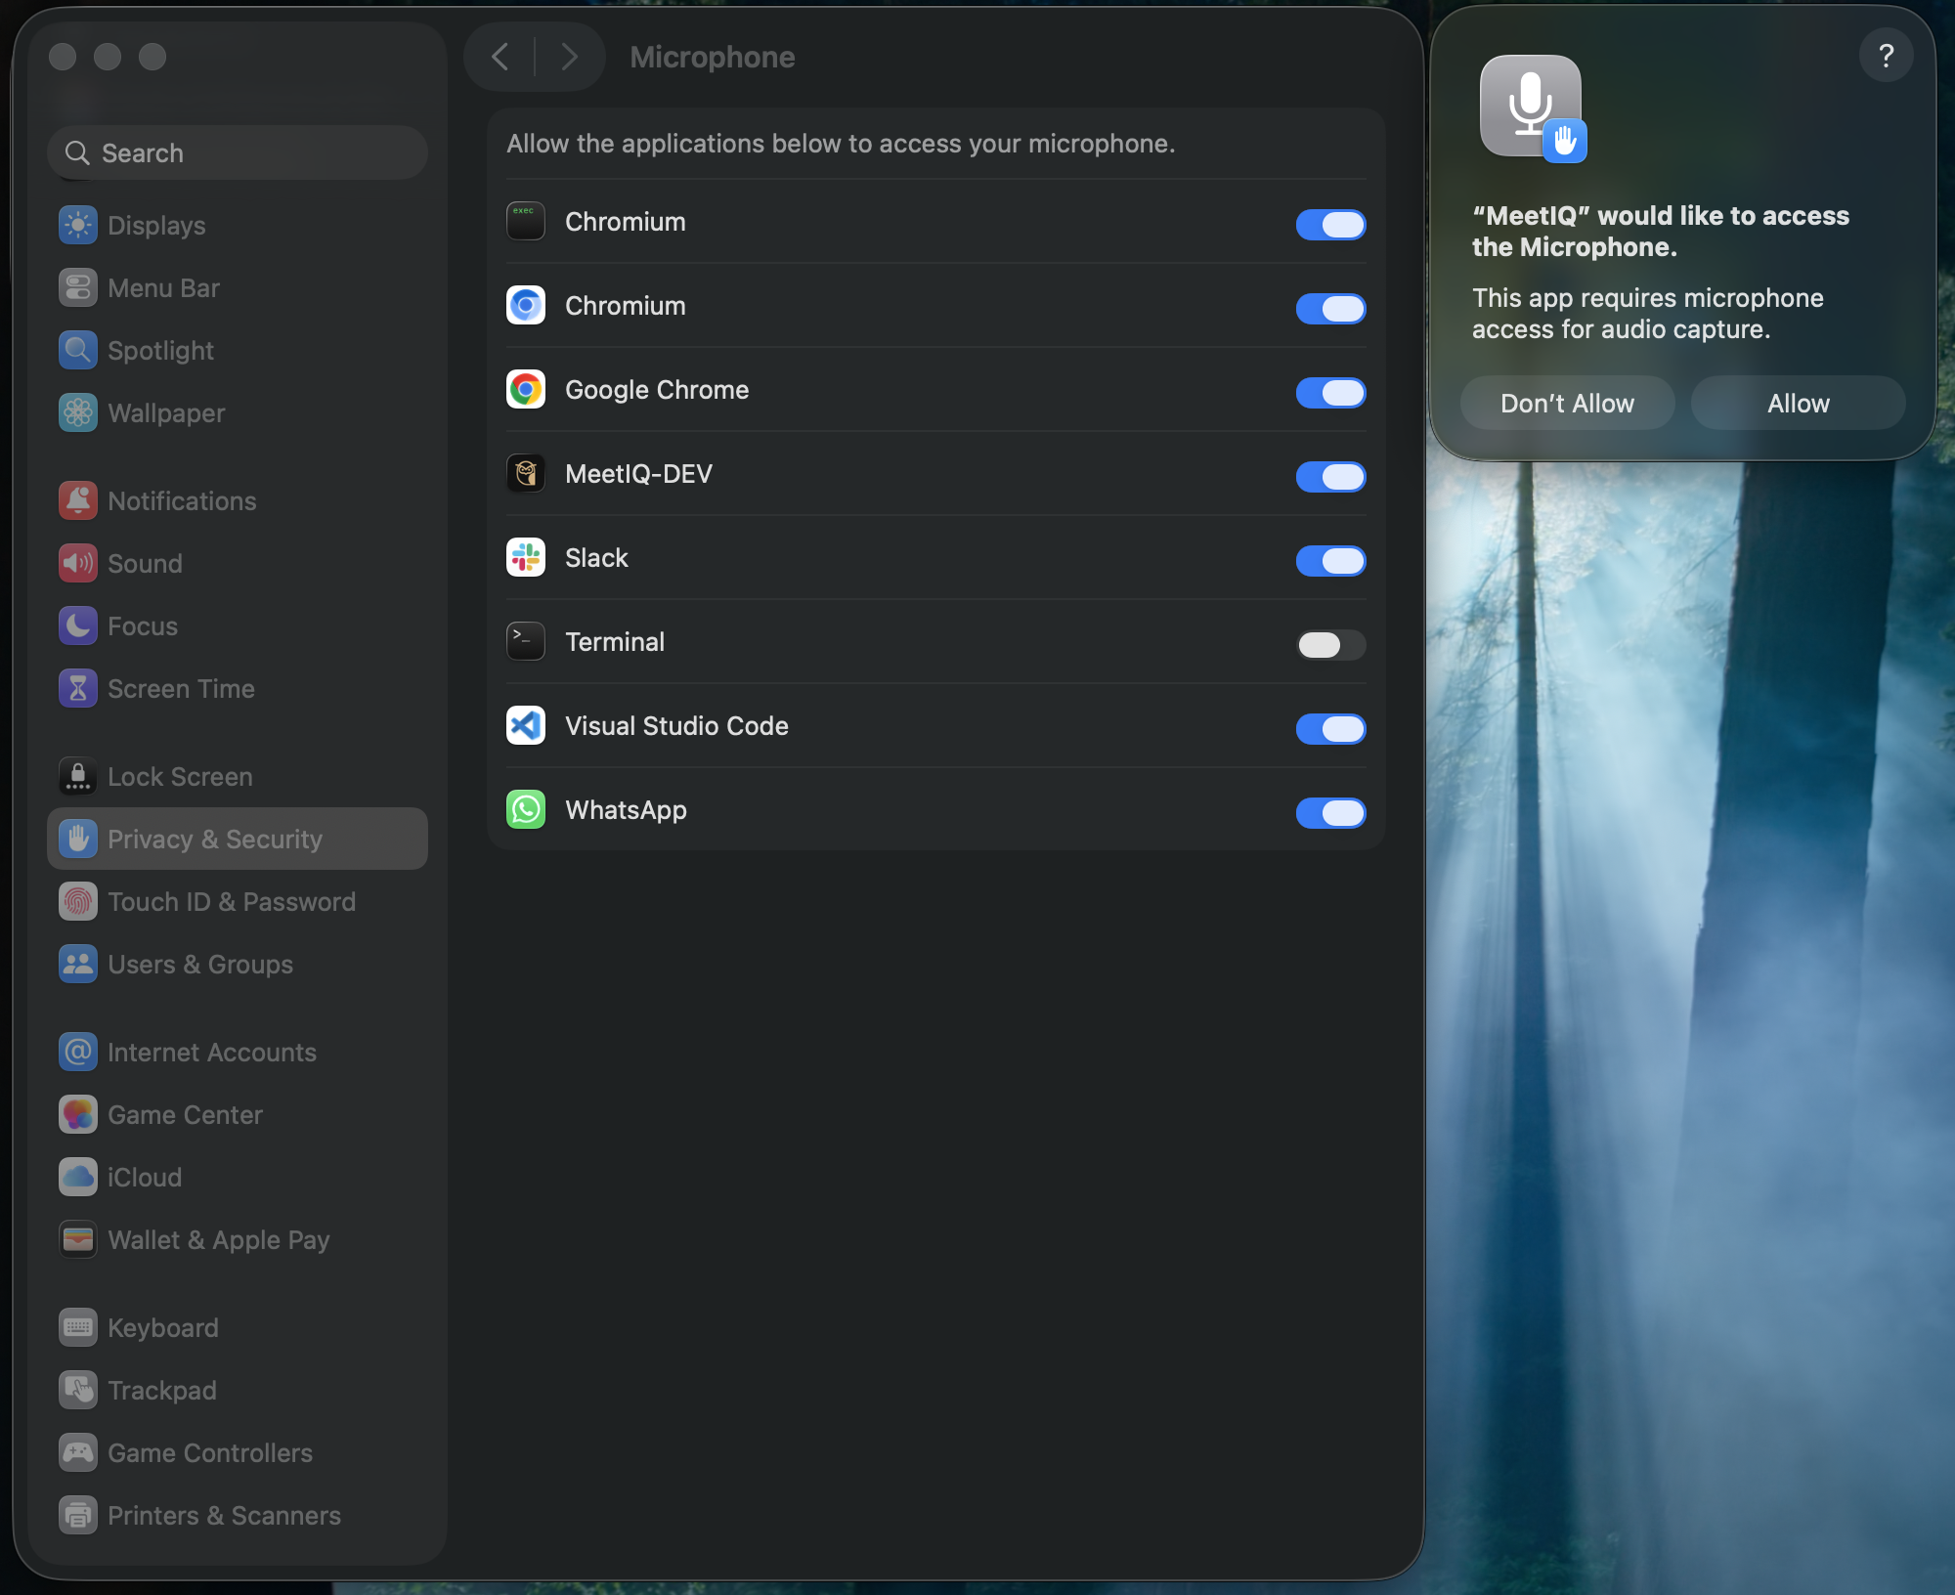
Task: Allow MeetIQ microphone access
Action: tap(1798, 403)
